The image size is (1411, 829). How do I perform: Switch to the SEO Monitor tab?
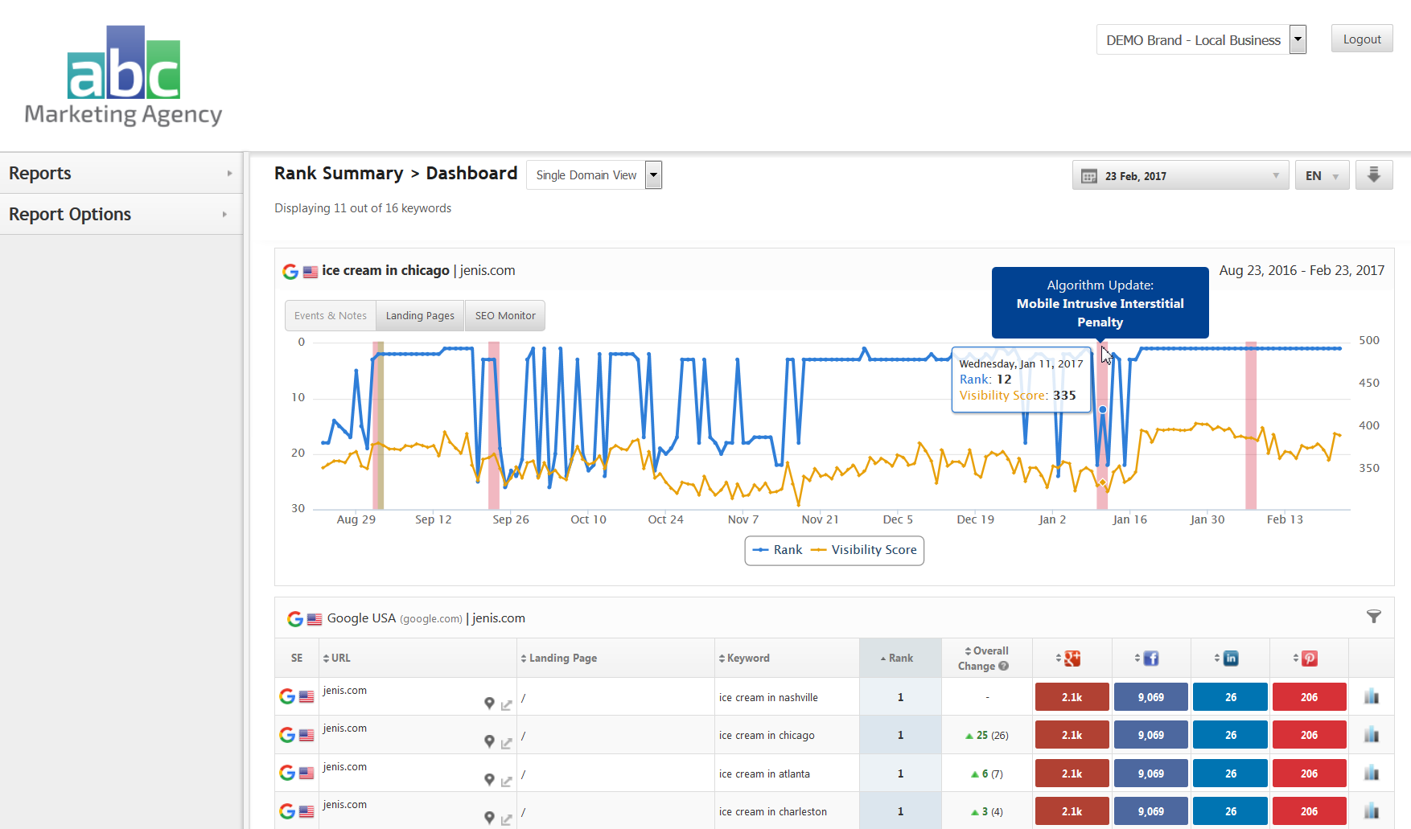click(x=505, y=316)
